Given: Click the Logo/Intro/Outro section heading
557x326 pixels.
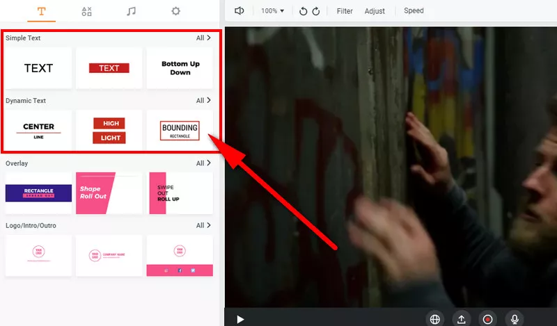Looking at the screenshot, I should 31,225.
